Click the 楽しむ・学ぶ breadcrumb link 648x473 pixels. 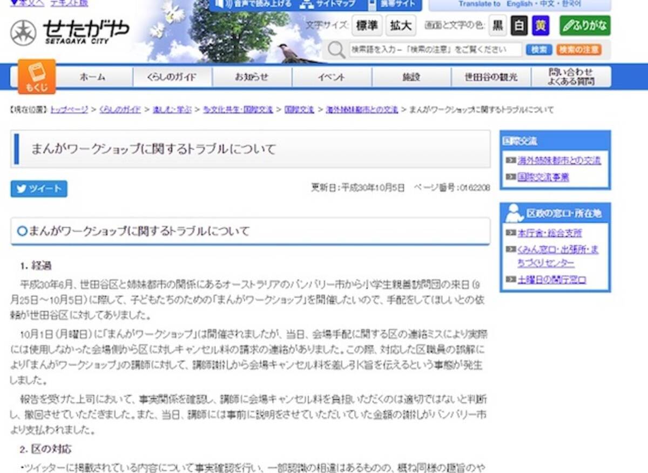[172, 110]
